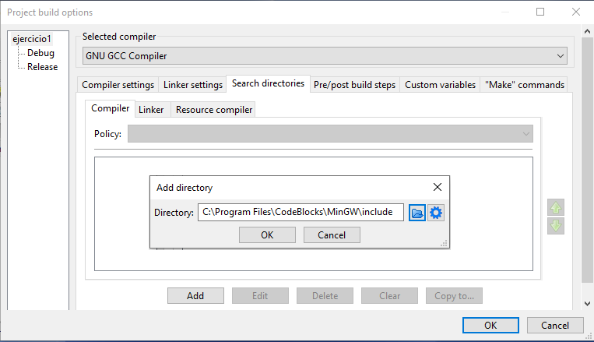Open the "Make" commands tab
This screenshot has width=594, height=342.
[523, 85]
